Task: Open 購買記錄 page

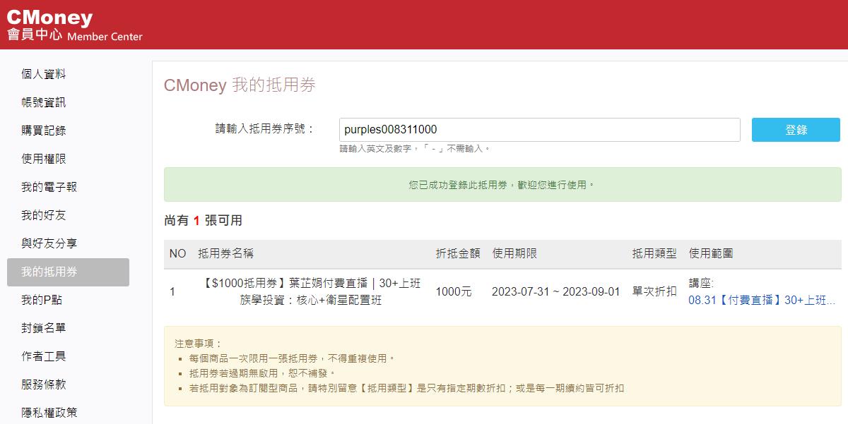Action: click(43, 131)
